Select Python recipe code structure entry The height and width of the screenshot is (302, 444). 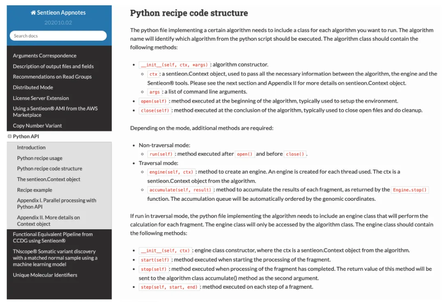pos(49,168)
